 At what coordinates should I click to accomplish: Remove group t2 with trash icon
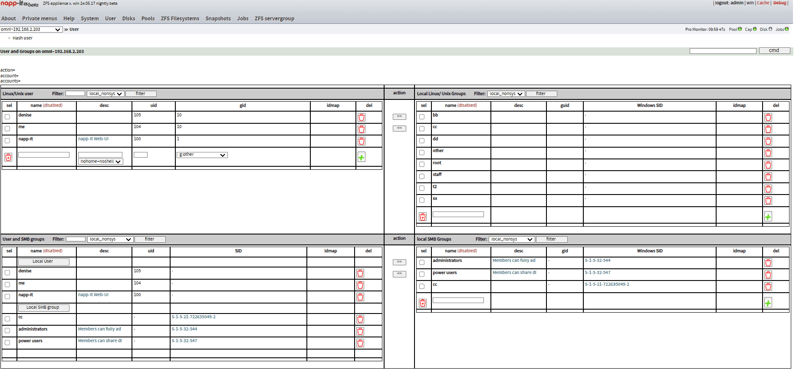pyautogui.click(x=768, y=189)
